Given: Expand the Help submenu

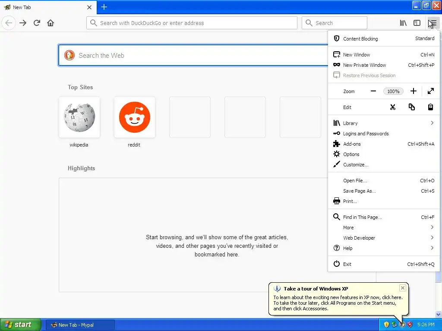Looking at the screenshot, I should coord(384,248).
